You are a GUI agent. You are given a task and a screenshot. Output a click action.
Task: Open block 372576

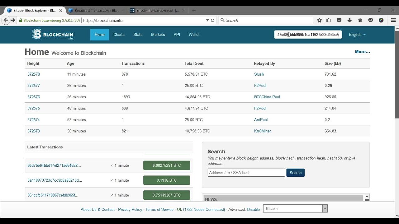[x=34, y=97]
